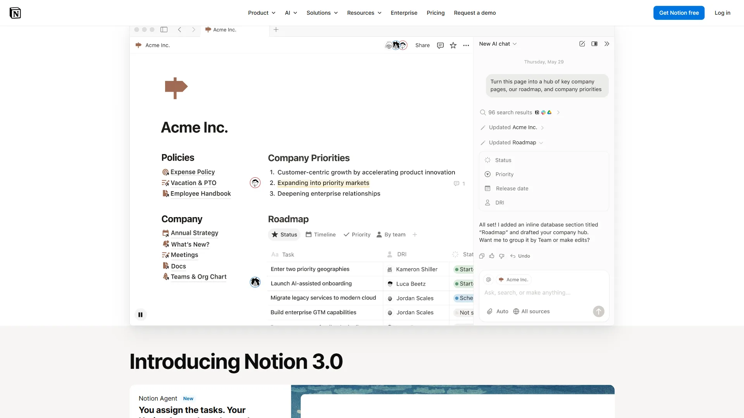The image size is (744, 418).
Task: Select the Acme Inc. browser tab
Action: (x=234, y=30)
